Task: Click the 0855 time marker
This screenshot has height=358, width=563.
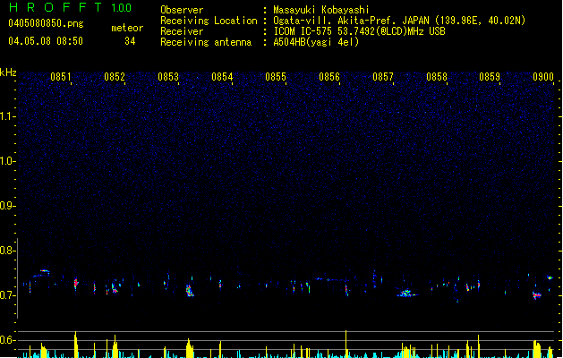Action: [x=276, y=77]
